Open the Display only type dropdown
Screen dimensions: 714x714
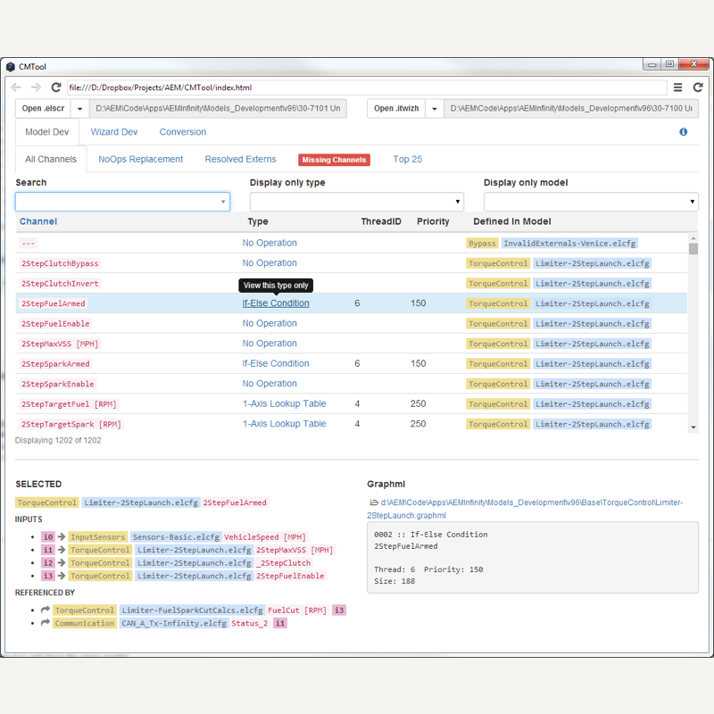click(356, 203)
